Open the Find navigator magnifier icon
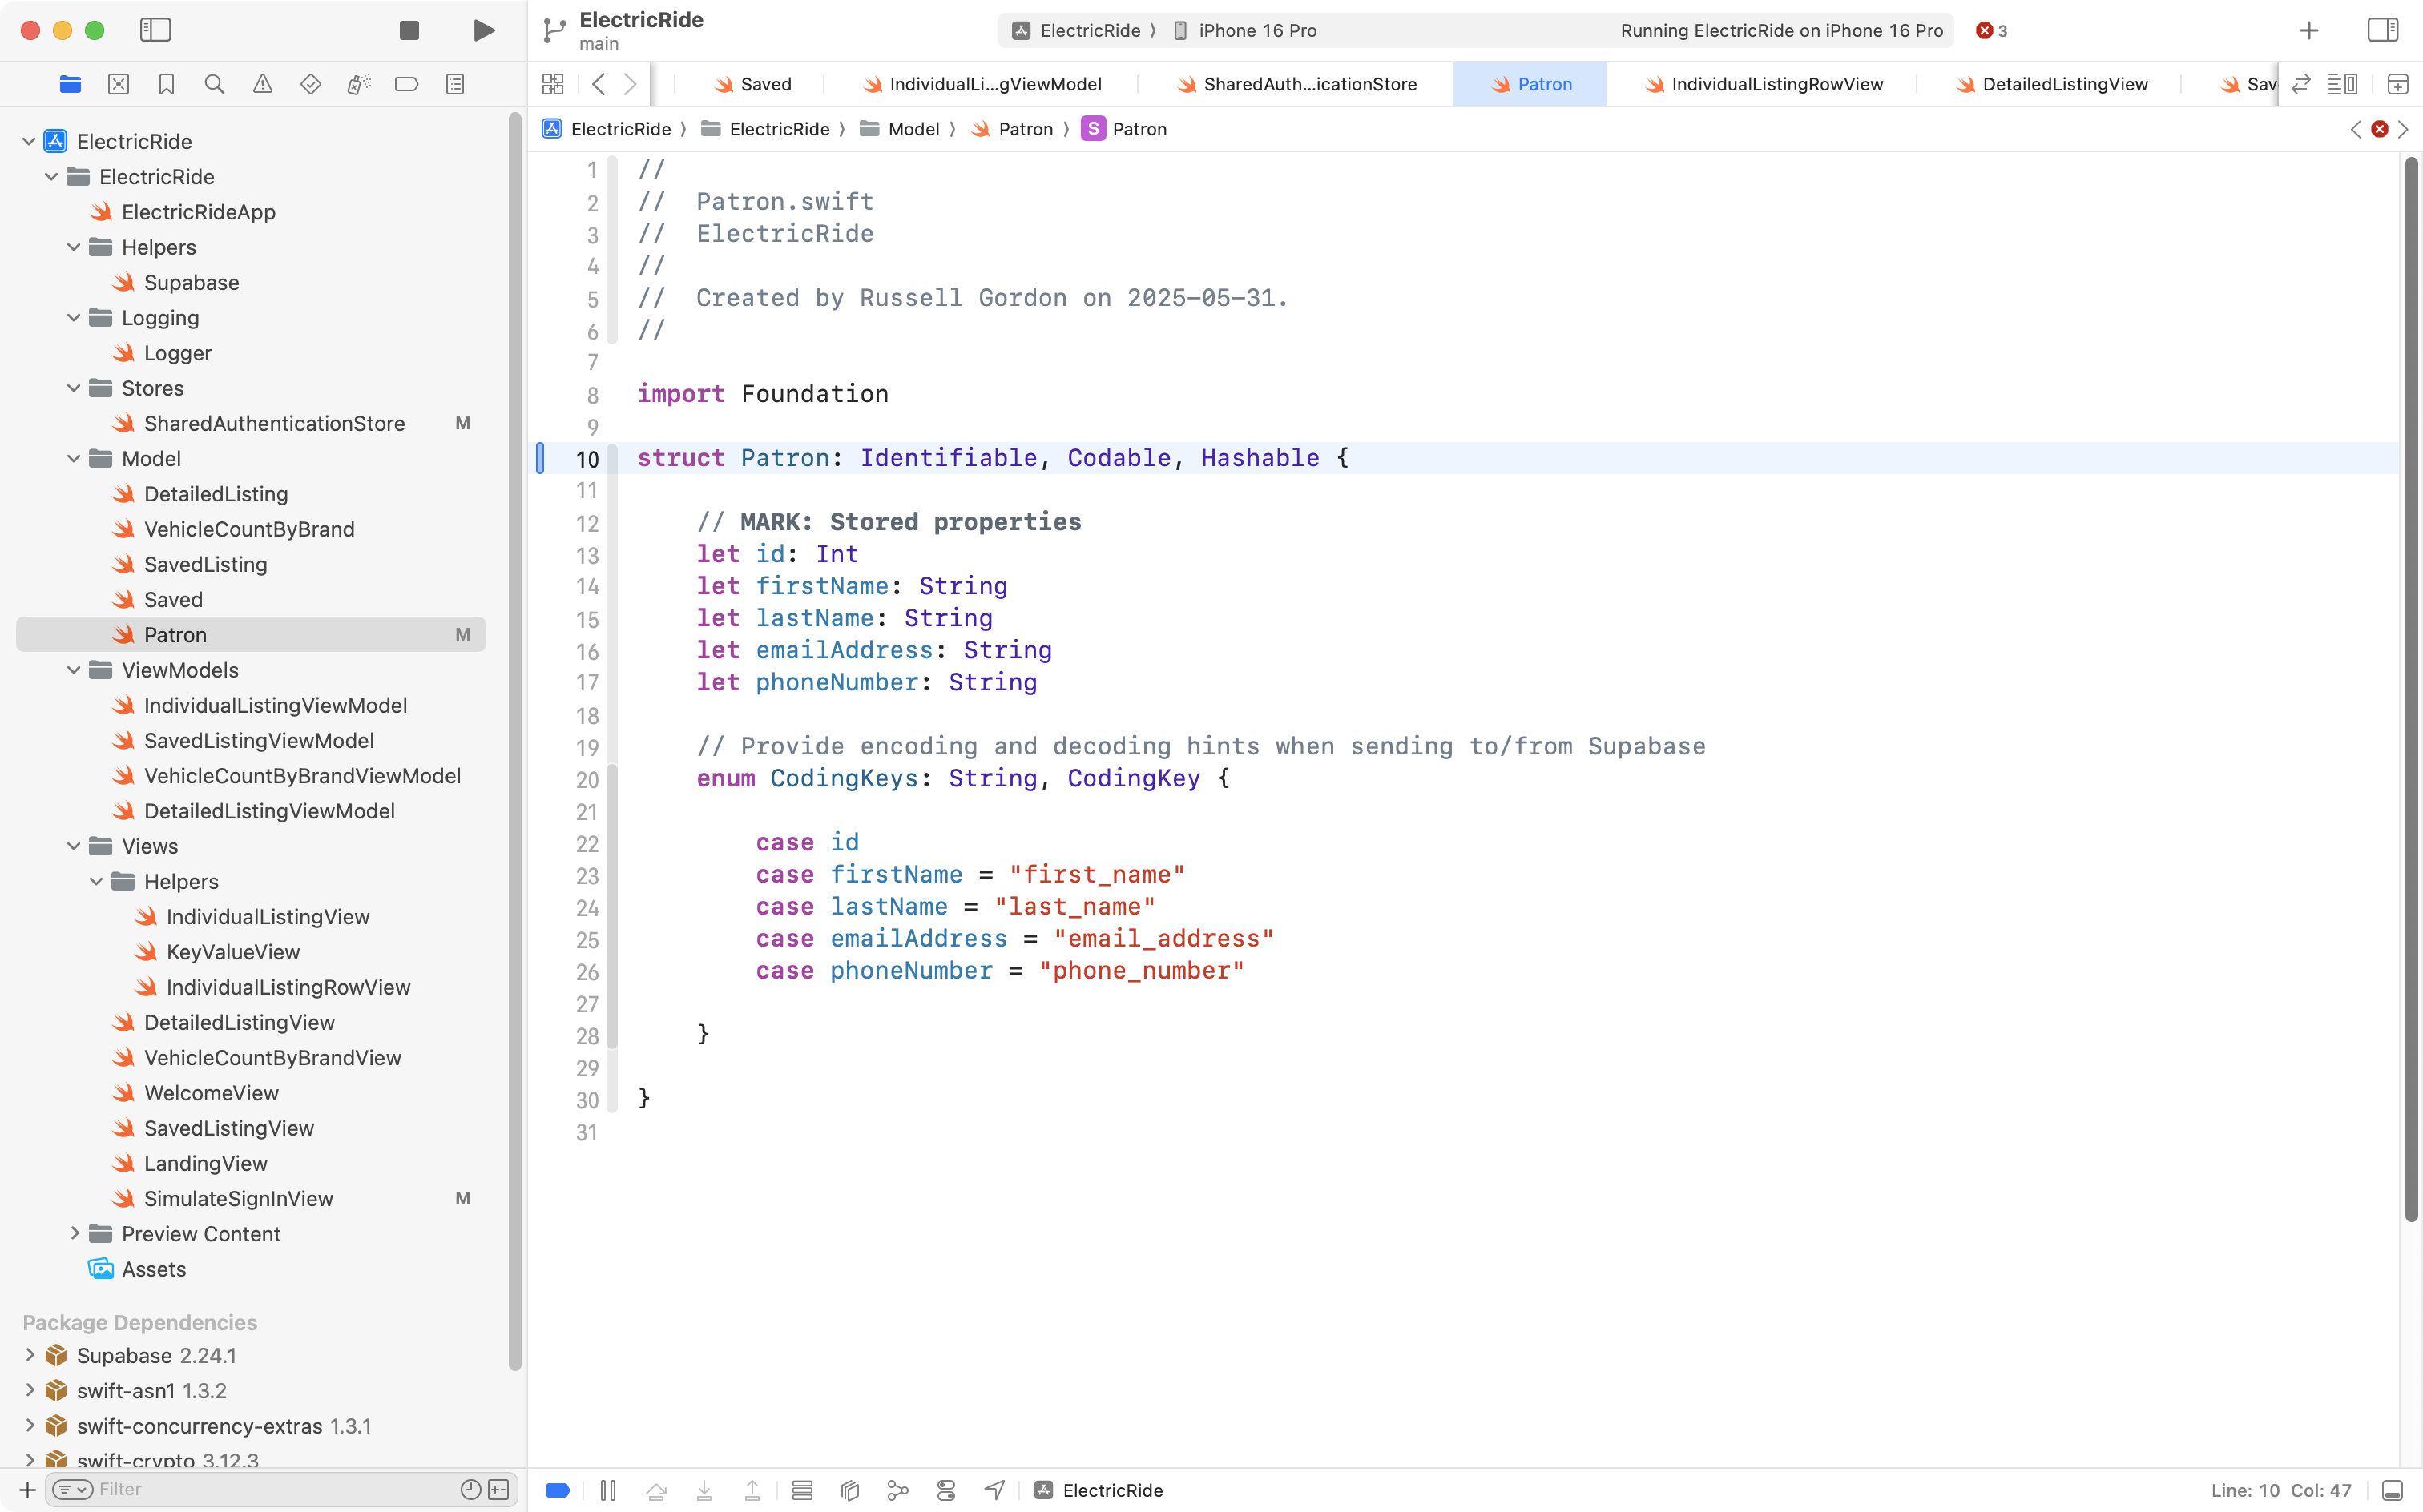This screenshot has width=2423, height=1512. [214, 84]
